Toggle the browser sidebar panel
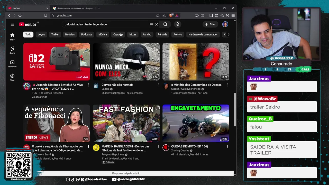 (x=211, y=15)
